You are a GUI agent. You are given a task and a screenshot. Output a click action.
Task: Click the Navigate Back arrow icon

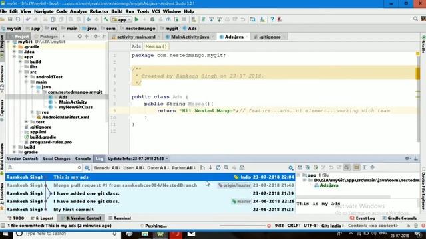coord(89,19)
